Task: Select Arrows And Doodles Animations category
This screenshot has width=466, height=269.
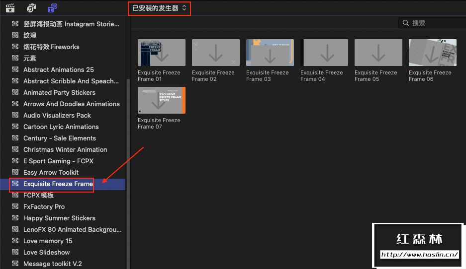Action: [63, 104]
